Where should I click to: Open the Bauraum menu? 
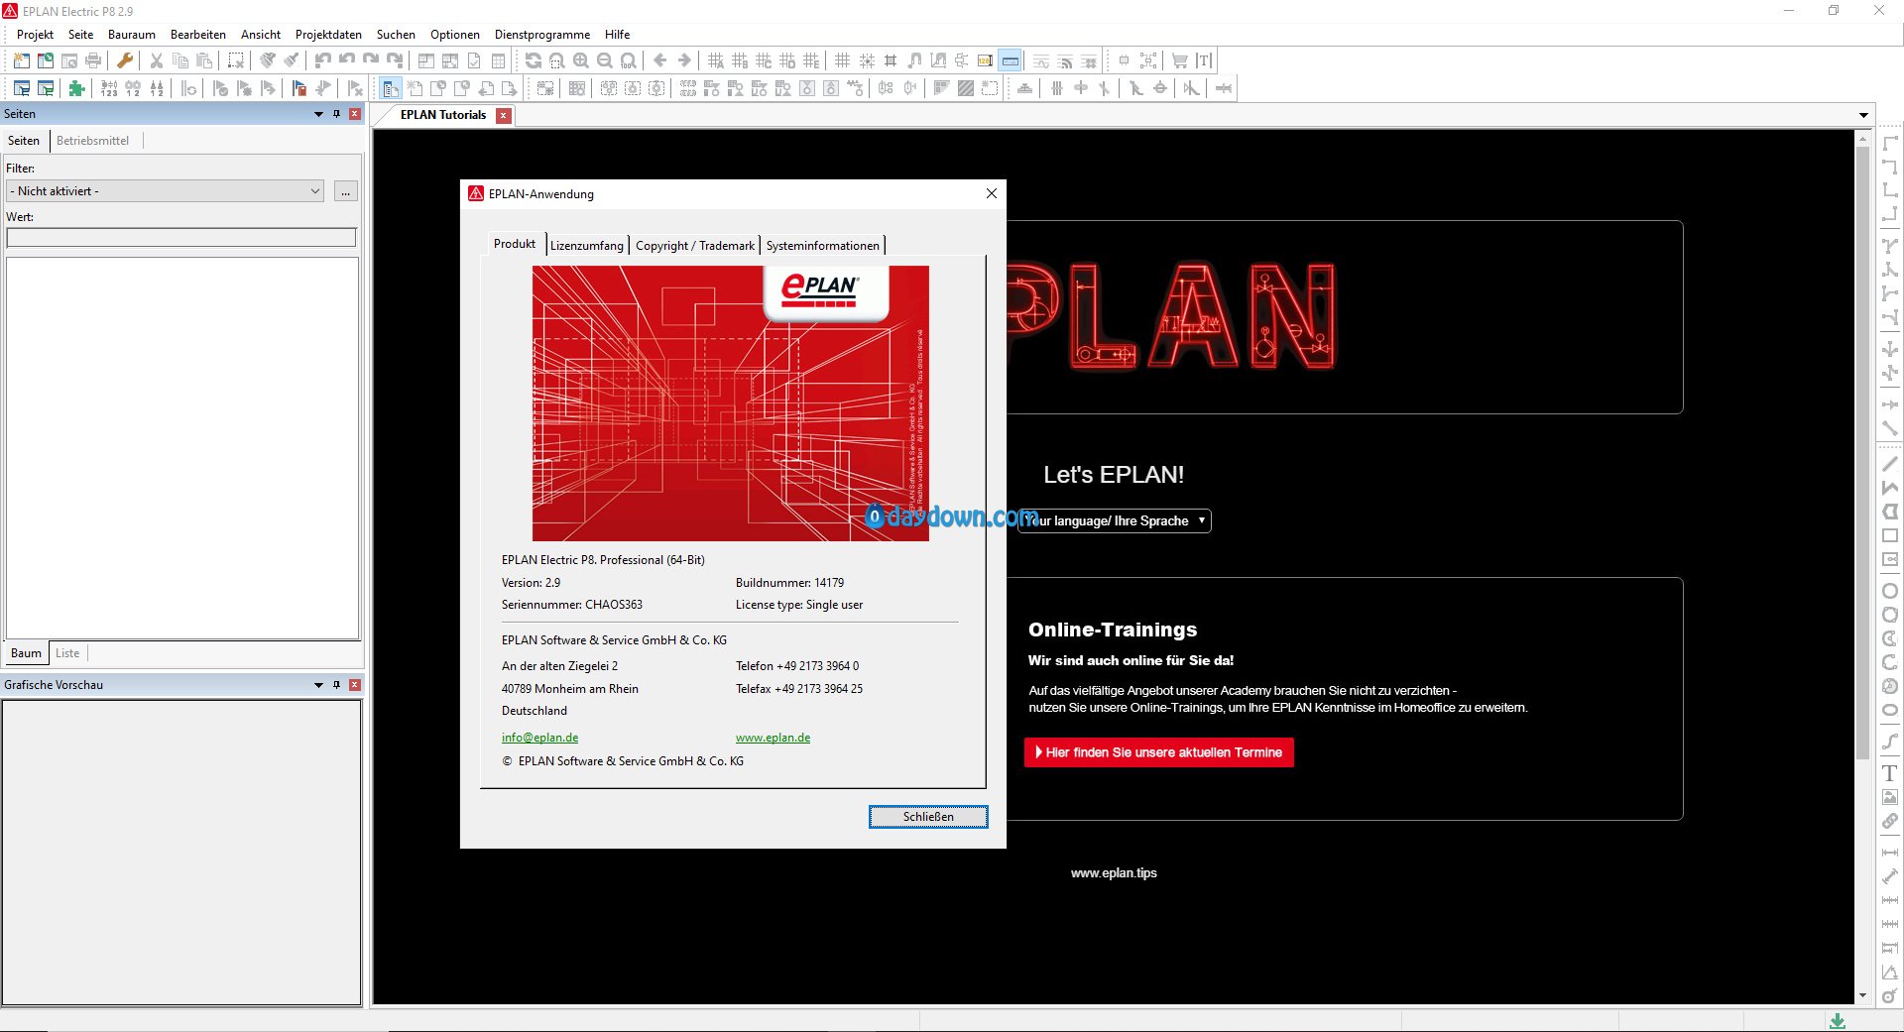coord(132,35)
